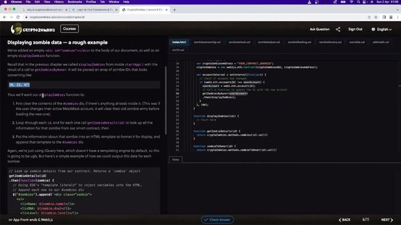Open the Edit menu
Viewport: 401px width, 225px height.
37,2
